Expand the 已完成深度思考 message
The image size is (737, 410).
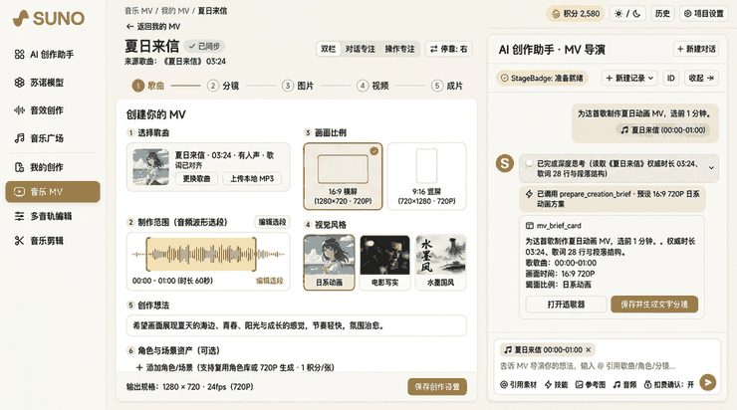click(711, 167)
